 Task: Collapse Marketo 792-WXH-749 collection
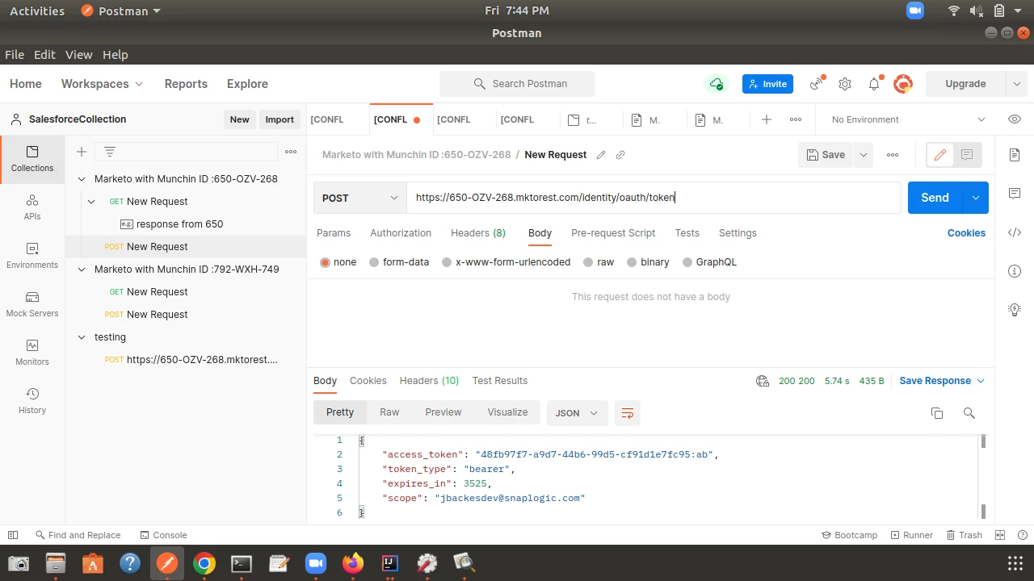[82, 270]
